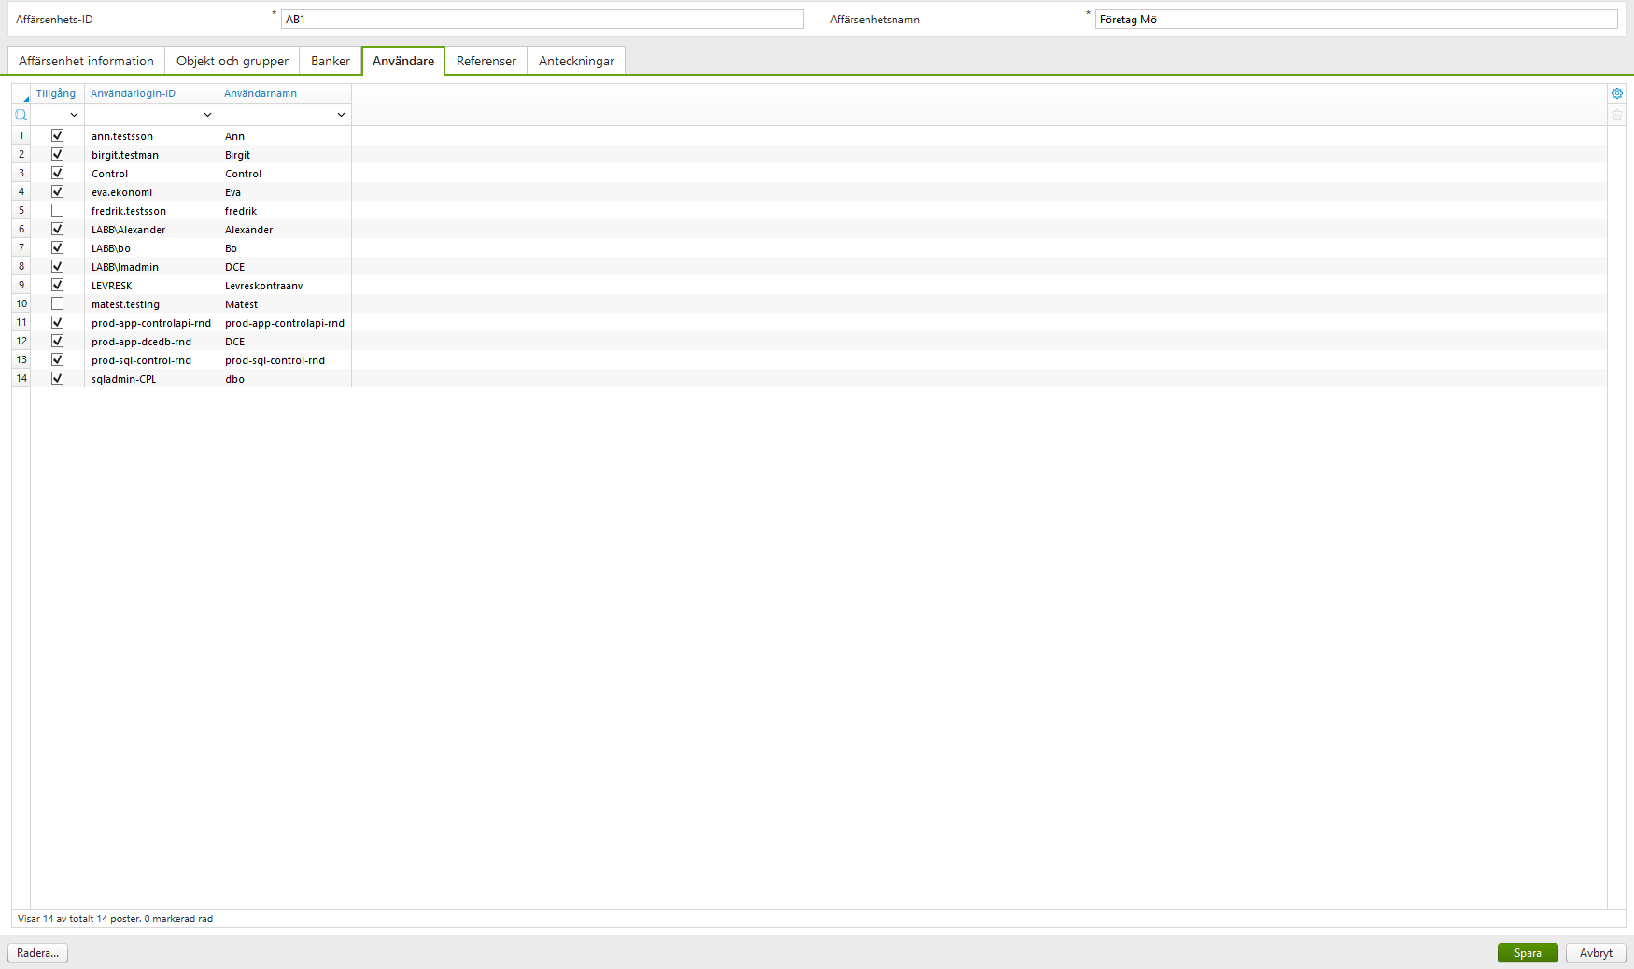Open the column settings gear icon
The width and height of the screenshot is (1634, 969).
[x=1617, y=93]
